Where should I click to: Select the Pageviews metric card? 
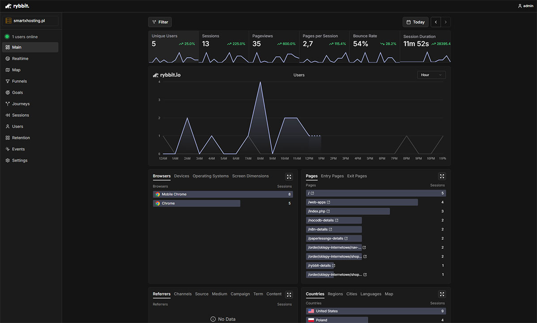273,46
